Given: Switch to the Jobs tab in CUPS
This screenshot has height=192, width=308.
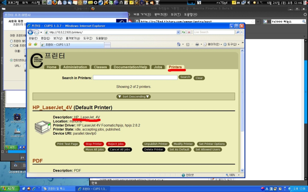Looking at the screenshot, I should (x=158, y=67).
